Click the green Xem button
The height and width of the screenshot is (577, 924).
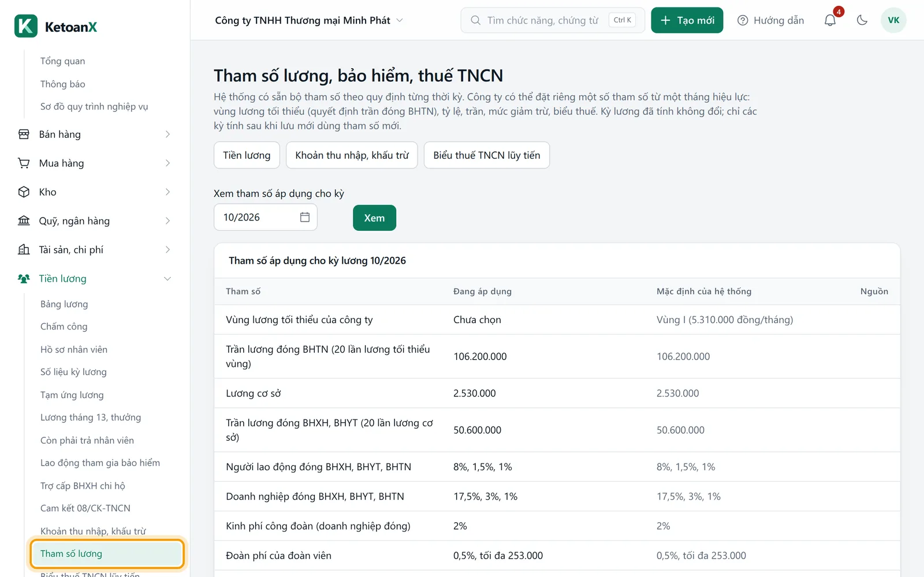[x=374, y=218]
